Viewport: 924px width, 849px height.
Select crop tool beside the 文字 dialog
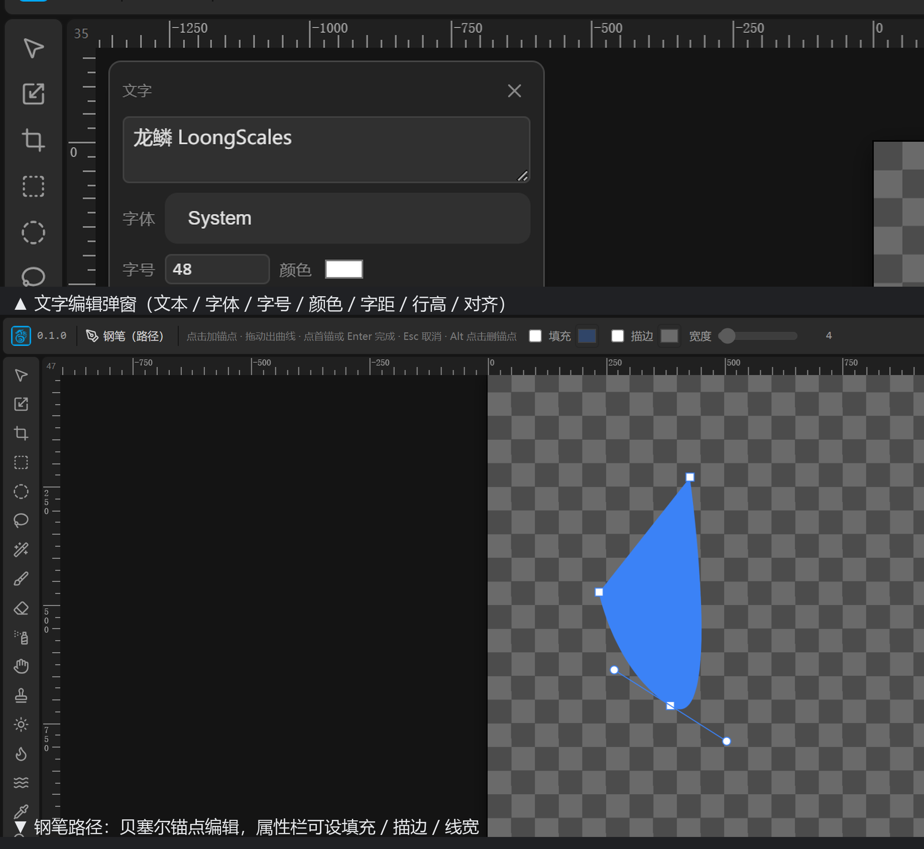[x=34, y=140]
